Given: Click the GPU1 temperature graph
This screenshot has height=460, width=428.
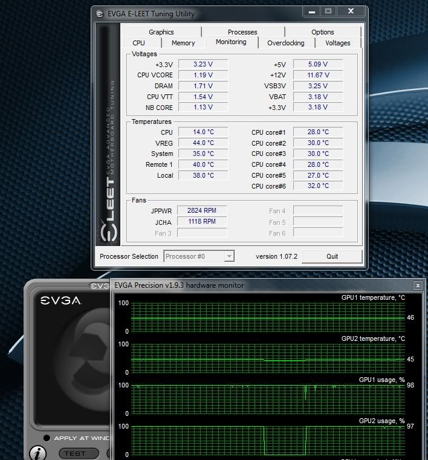Looking at the screenshot, I should click(267, 317).
